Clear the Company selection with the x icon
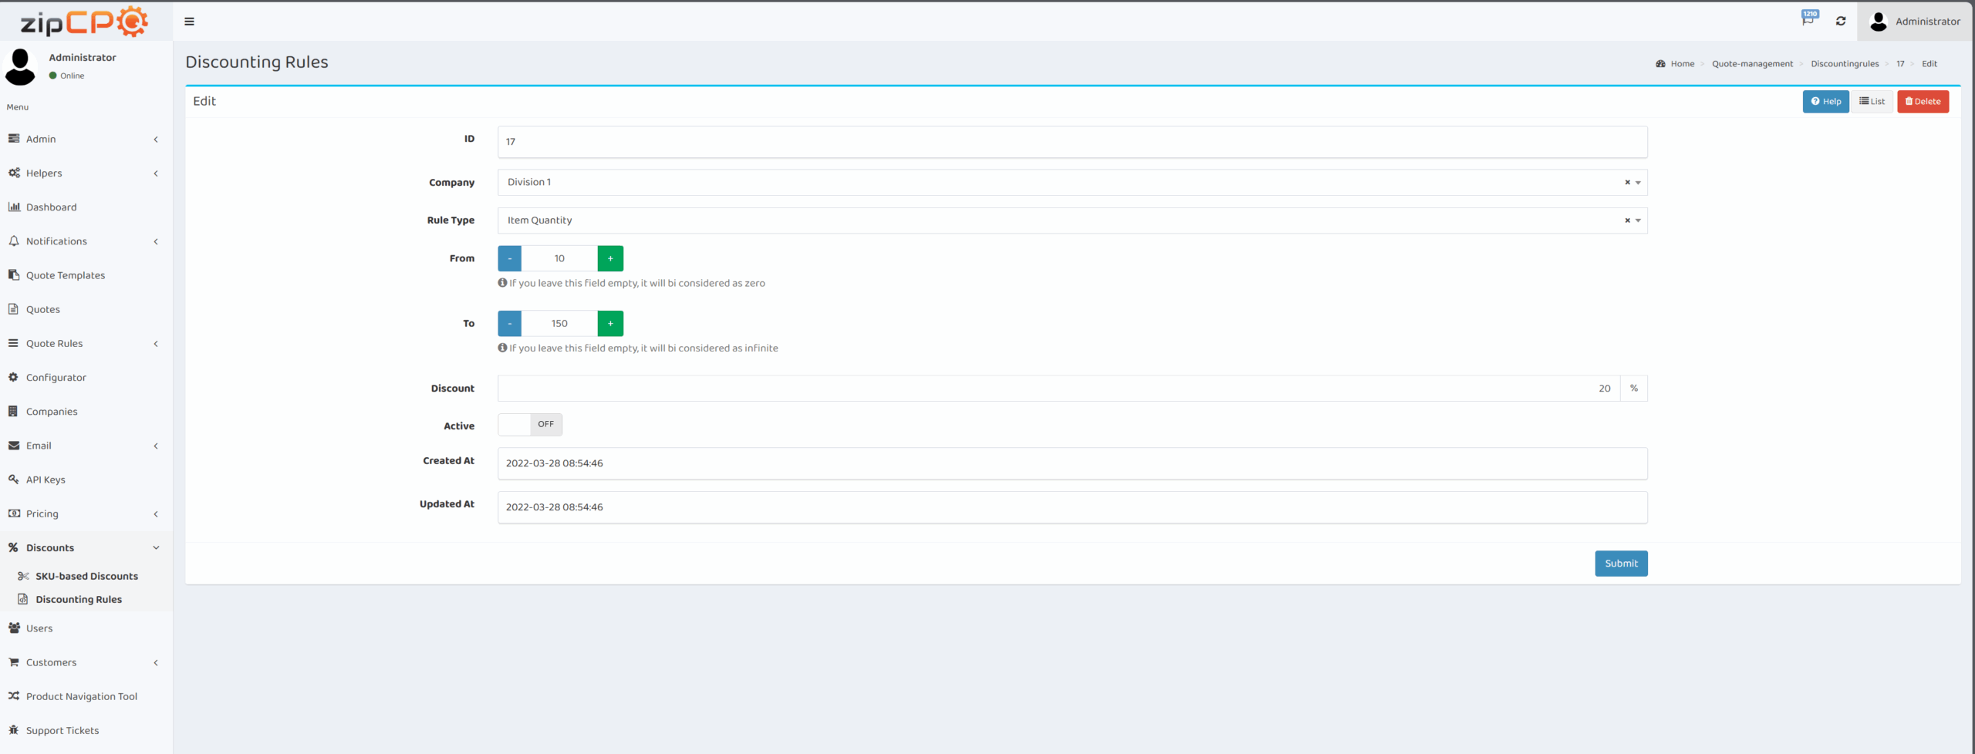 [1627, 183]
